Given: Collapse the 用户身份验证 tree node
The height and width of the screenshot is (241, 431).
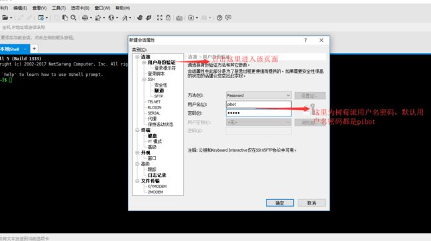Looking at the screenshot, I should pos(144,63).
